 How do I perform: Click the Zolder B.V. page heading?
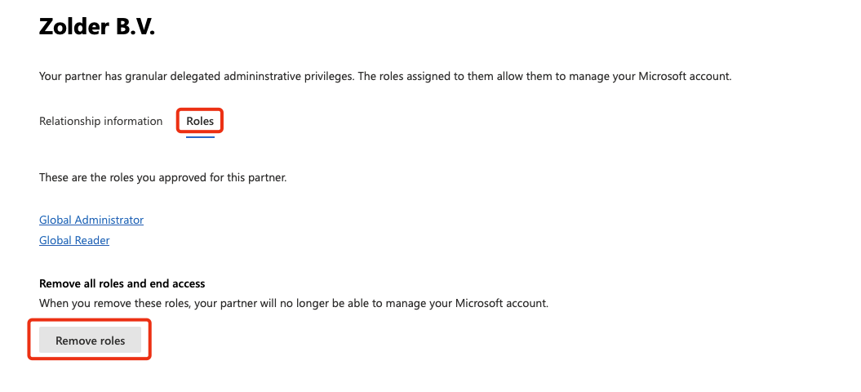click(x=97, y=27)
